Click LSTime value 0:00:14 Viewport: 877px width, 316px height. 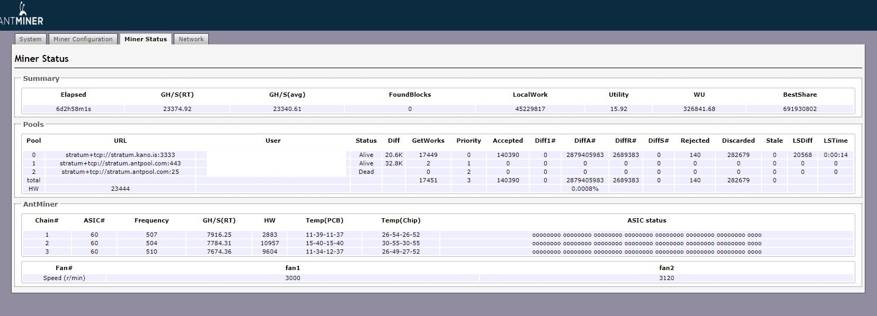(x=836, y=155)
